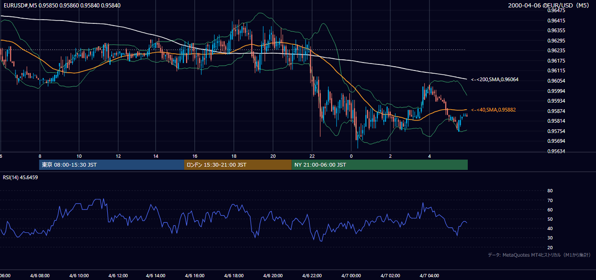This screenshot has height=280, width=596.
Task: Click the London 15:30-21:00 JST session bar
Action: 238,165
